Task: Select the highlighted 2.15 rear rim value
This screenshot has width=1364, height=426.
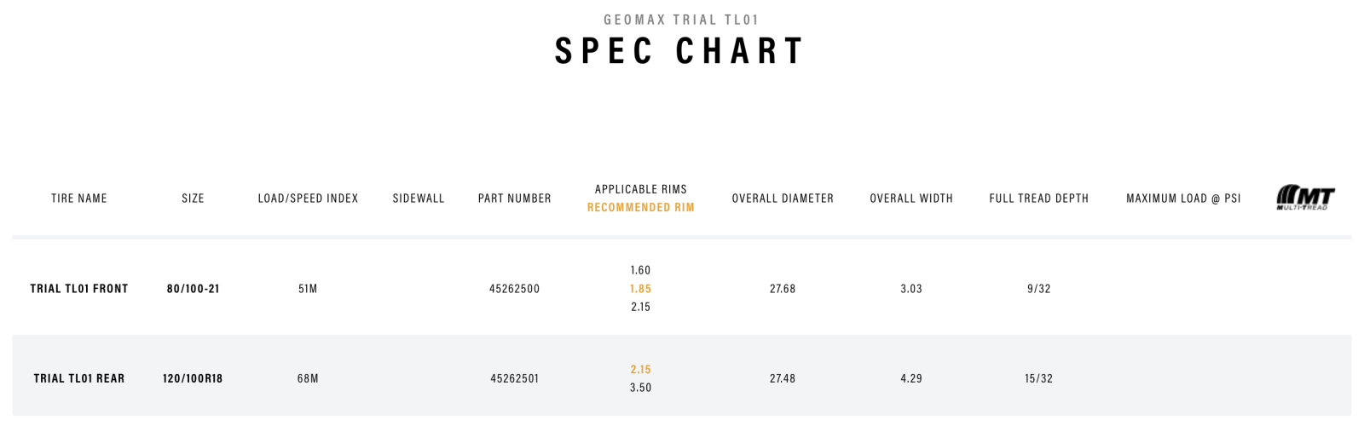Action: point(641,370)
